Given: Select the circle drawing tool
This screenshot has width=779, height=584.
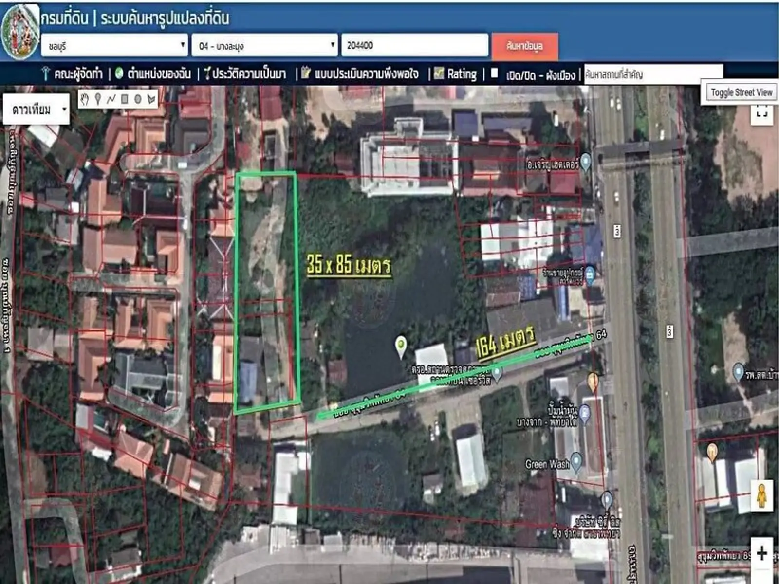Looking at the screenshot, I should pyautogui.click(x=138, y=100).
